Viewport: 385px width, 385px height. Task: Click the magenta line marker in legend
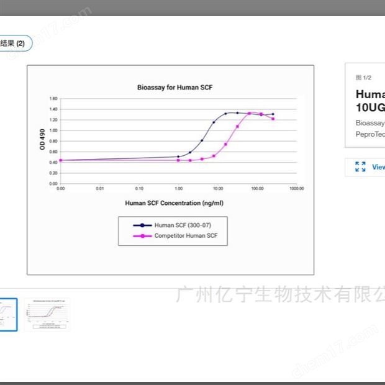coord(142,236)
